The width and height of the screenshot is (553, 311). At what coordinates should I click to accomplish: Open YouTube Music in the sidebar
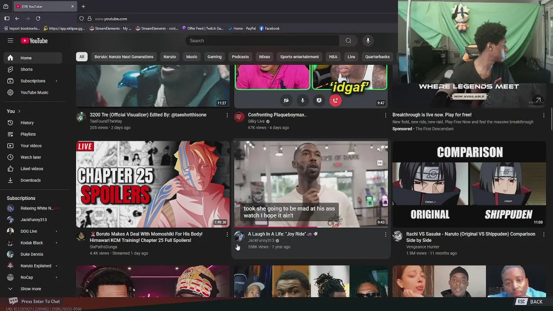(x=33, y=92)
